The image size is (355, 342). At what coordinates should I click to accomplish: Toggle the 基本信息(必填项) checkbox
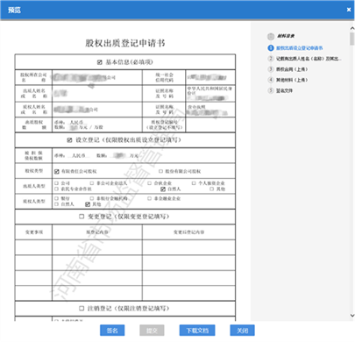[100, 62]
